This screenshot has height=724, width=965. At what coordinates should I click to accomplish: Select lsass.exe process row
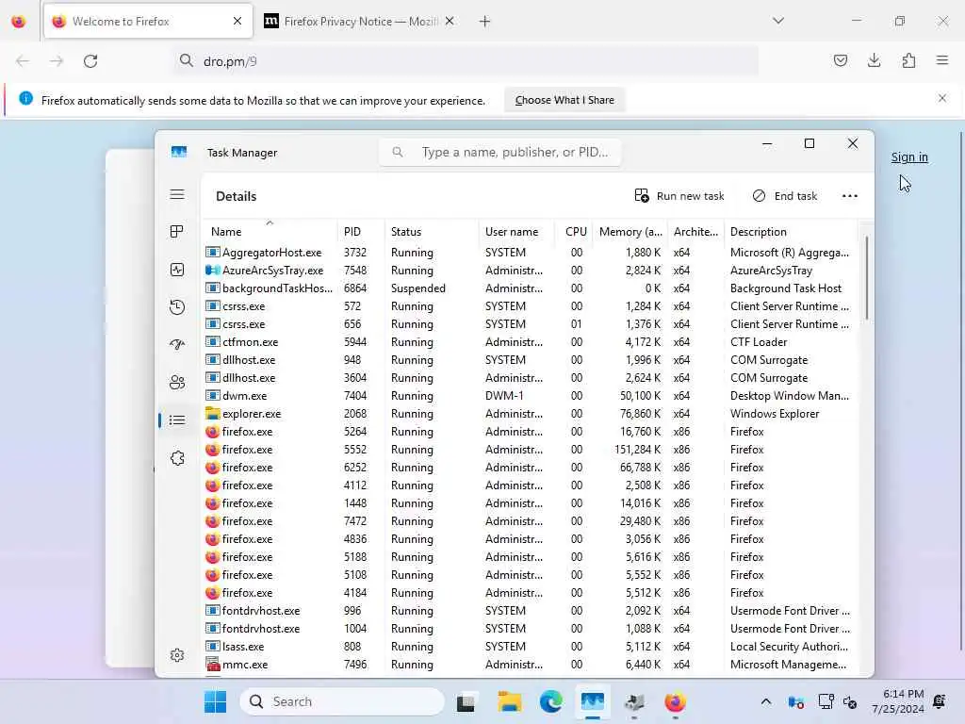pyautogui.click(x=530, y=647)
